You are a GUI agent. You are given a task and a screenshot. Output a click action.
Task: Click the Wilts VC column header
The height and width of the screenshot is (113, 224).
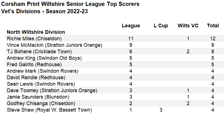[188, 26]
